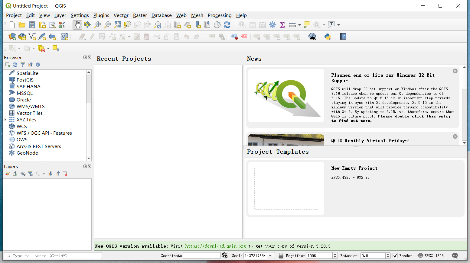Toggle the Render checkbox off
The width and height of the screenshot is (470, 263).
coord(395,255)
